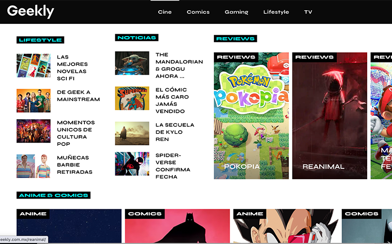Image resolution: width=392 pixels, height=244 pixels.
Task: Open the Cine menu item
Action: tap(165, 12)
